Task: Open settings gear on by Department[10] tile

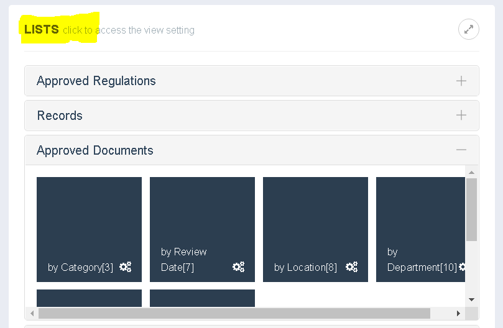Action: [x=462, y=266]
